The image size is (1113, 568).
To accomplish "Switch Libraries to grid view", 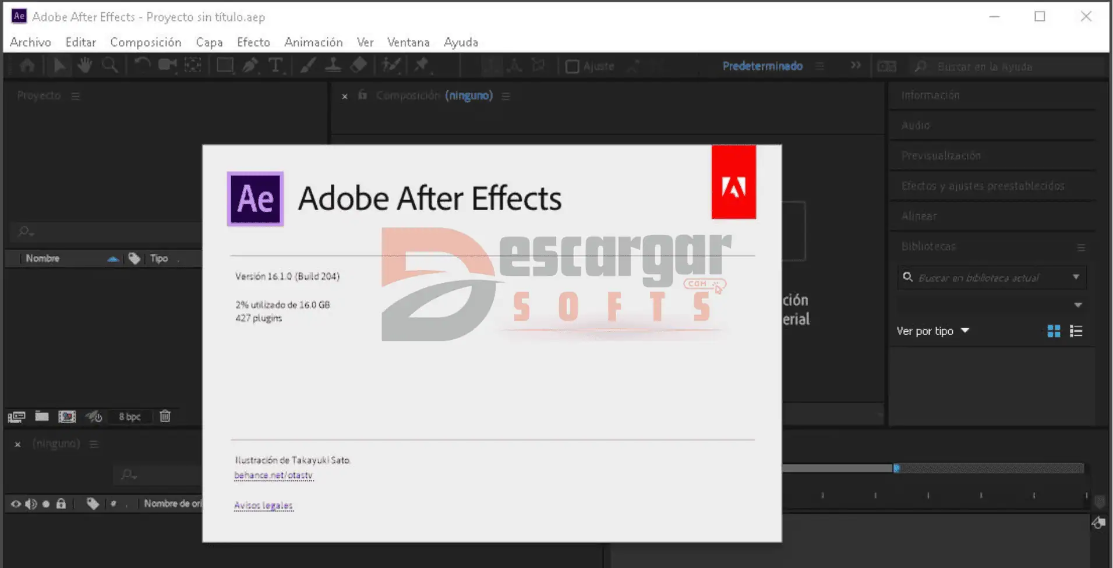I will 1054,331.
